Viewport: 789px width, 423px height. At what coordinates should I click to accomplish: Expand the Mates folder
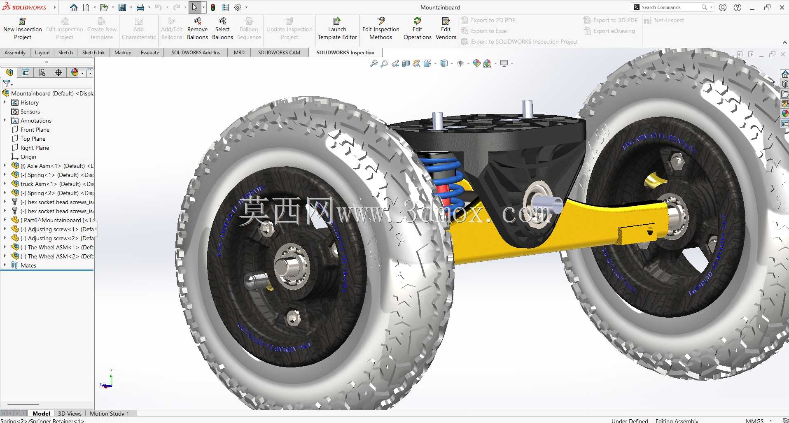(5, 265)
